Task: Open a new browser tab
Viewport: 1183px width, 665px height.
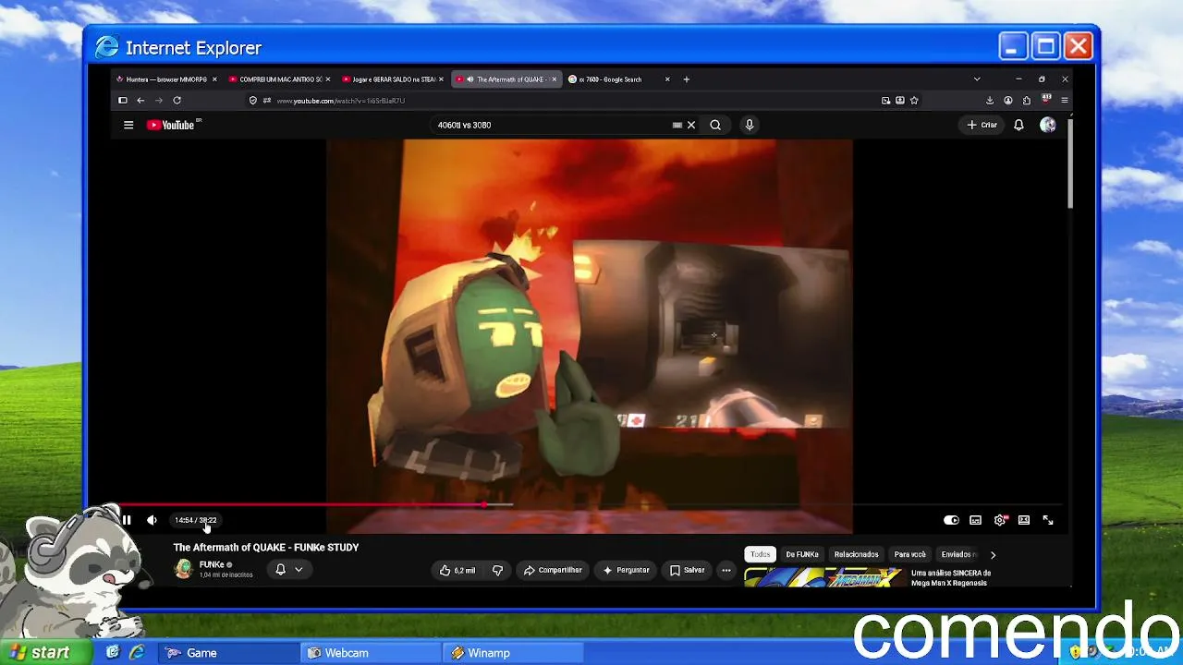Action: coord(686,79)
